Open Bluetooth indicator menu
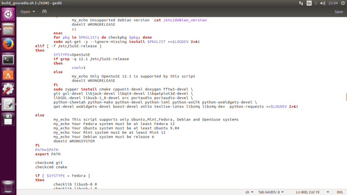The width and height of the screenshot is (347, 195). (x=316, y=3)
